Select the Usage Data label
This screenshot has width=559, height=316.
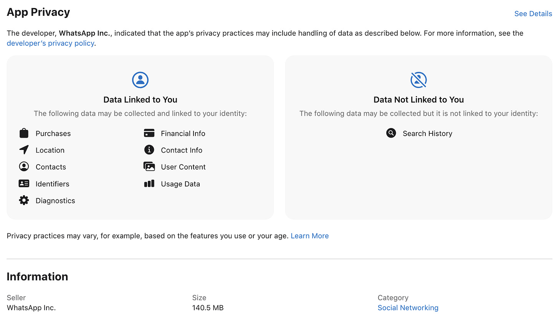click(x=180, y=184)
